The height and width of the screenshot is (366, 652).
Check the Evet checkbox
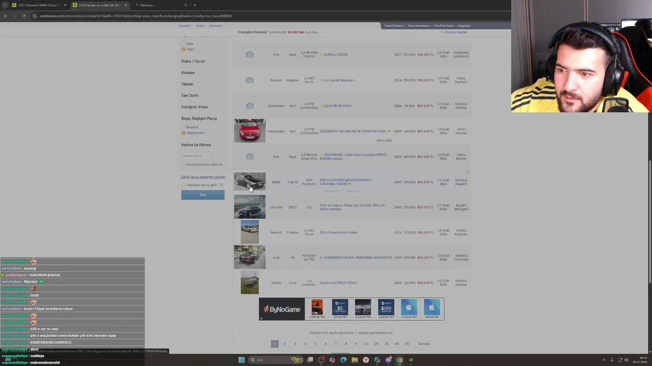pos(183,44)
